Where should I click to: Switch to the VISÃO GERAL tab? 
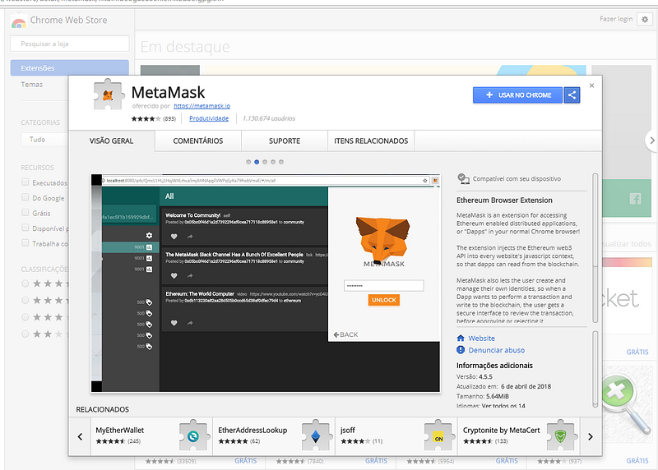112,141
